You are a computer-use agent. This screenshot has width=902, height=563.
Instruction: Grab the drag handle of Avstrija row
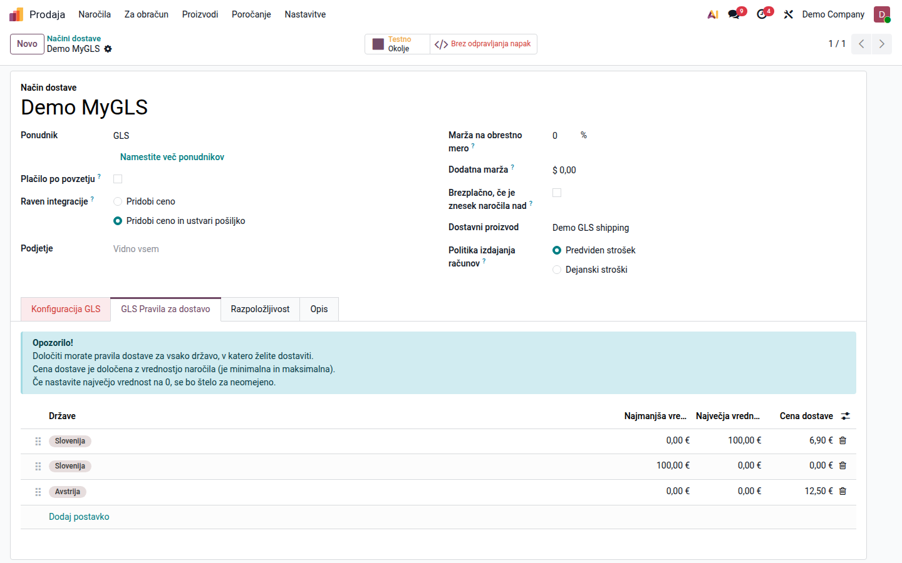point(38,492)
